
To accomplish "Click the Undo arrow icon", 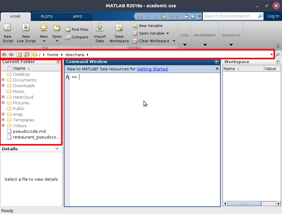I will click(x=171, y=16).
